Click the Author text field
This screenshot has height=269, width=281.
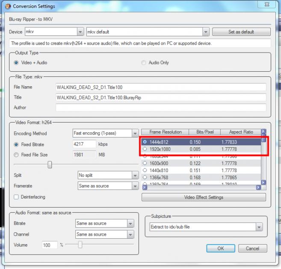160,108
